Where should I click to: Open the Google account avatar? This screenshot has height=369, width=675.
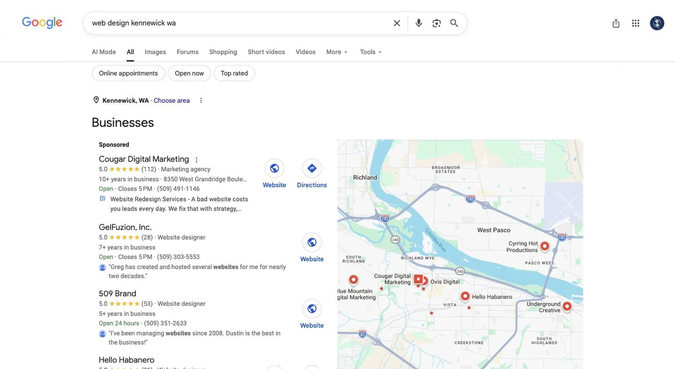(x=657, y=23)
